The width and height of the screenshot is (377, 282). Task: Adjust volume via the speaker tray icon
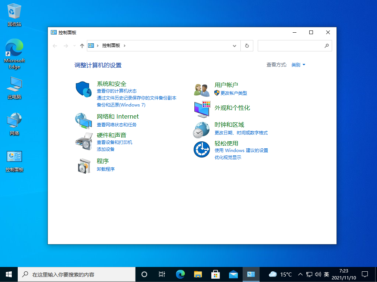[318, 274]
